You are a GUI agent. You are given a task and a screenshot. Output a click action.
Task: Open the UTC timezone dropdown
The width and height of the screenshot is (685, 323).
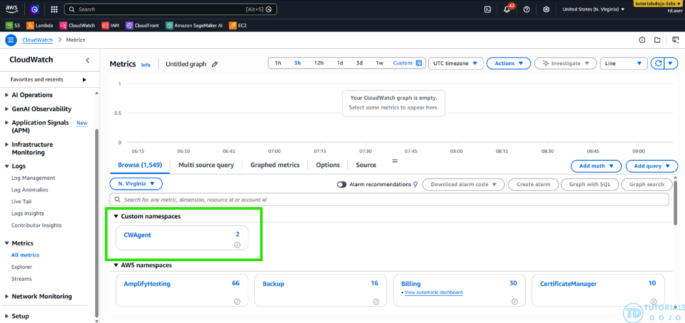pyautogui.click(x=456, y=63)
